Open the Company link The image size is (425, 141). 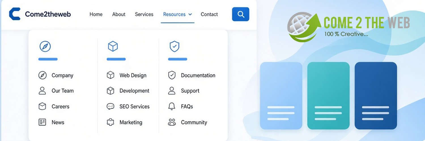[62, 76]
